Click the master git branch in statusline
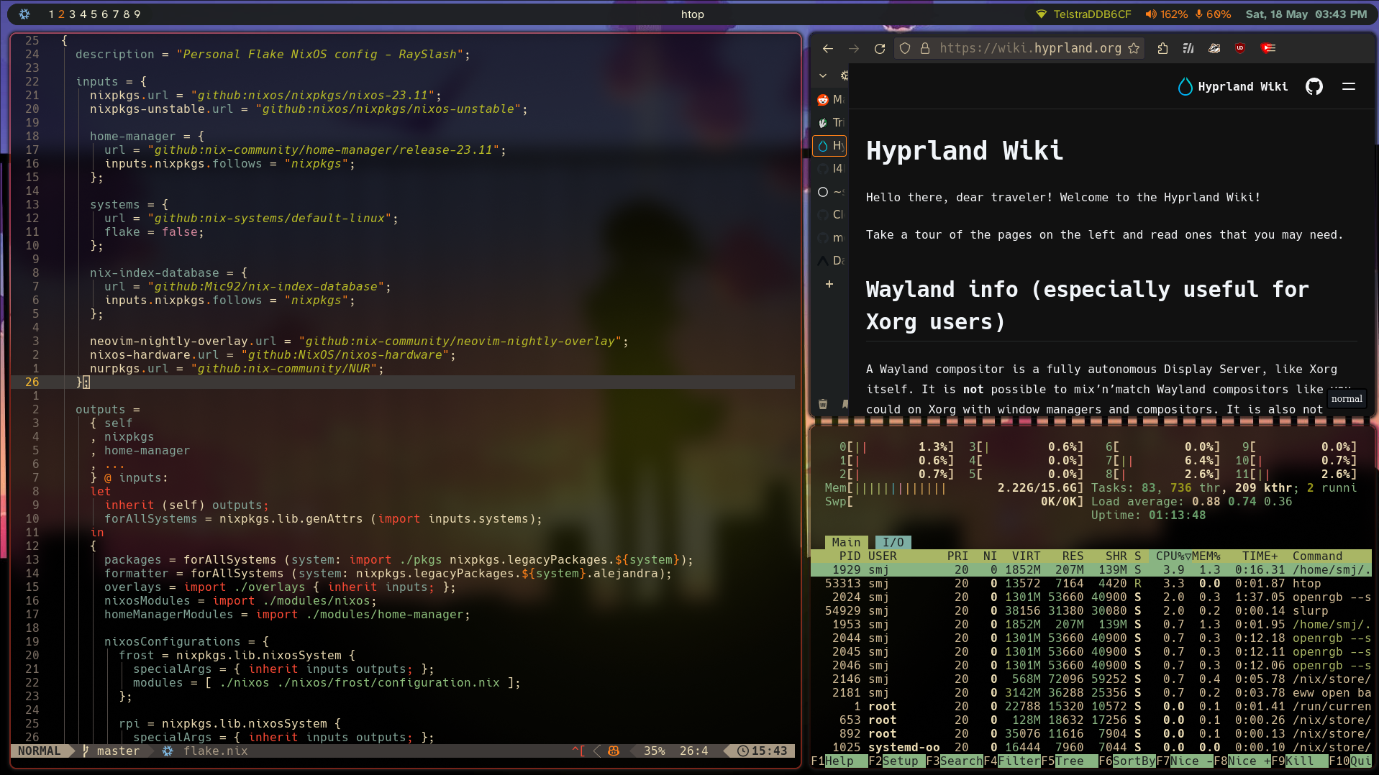1379x775 pixels. point(111,751)
